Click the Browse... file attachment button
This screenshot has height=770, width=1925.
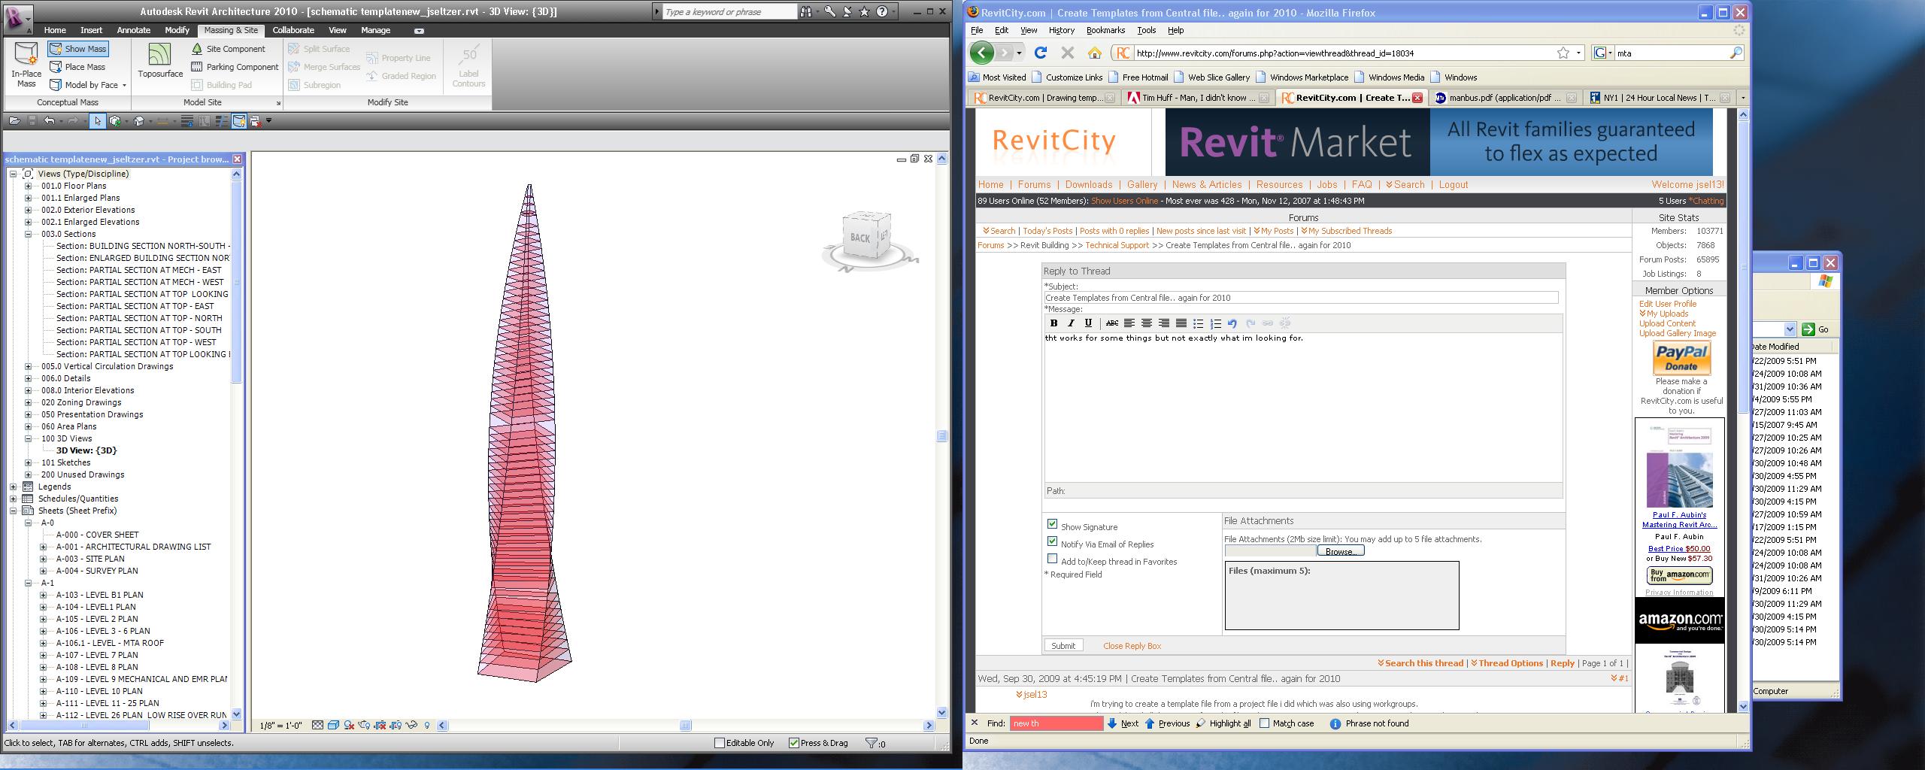pyautogui.click(x=1341, y=551)
